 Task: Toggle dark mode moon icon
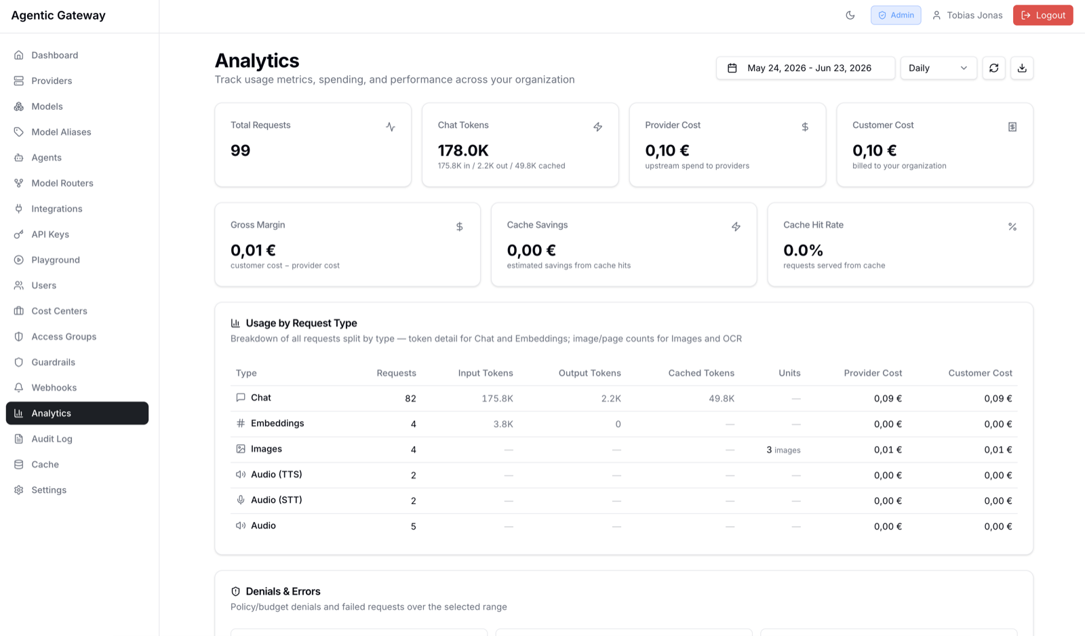pos(850,15)
